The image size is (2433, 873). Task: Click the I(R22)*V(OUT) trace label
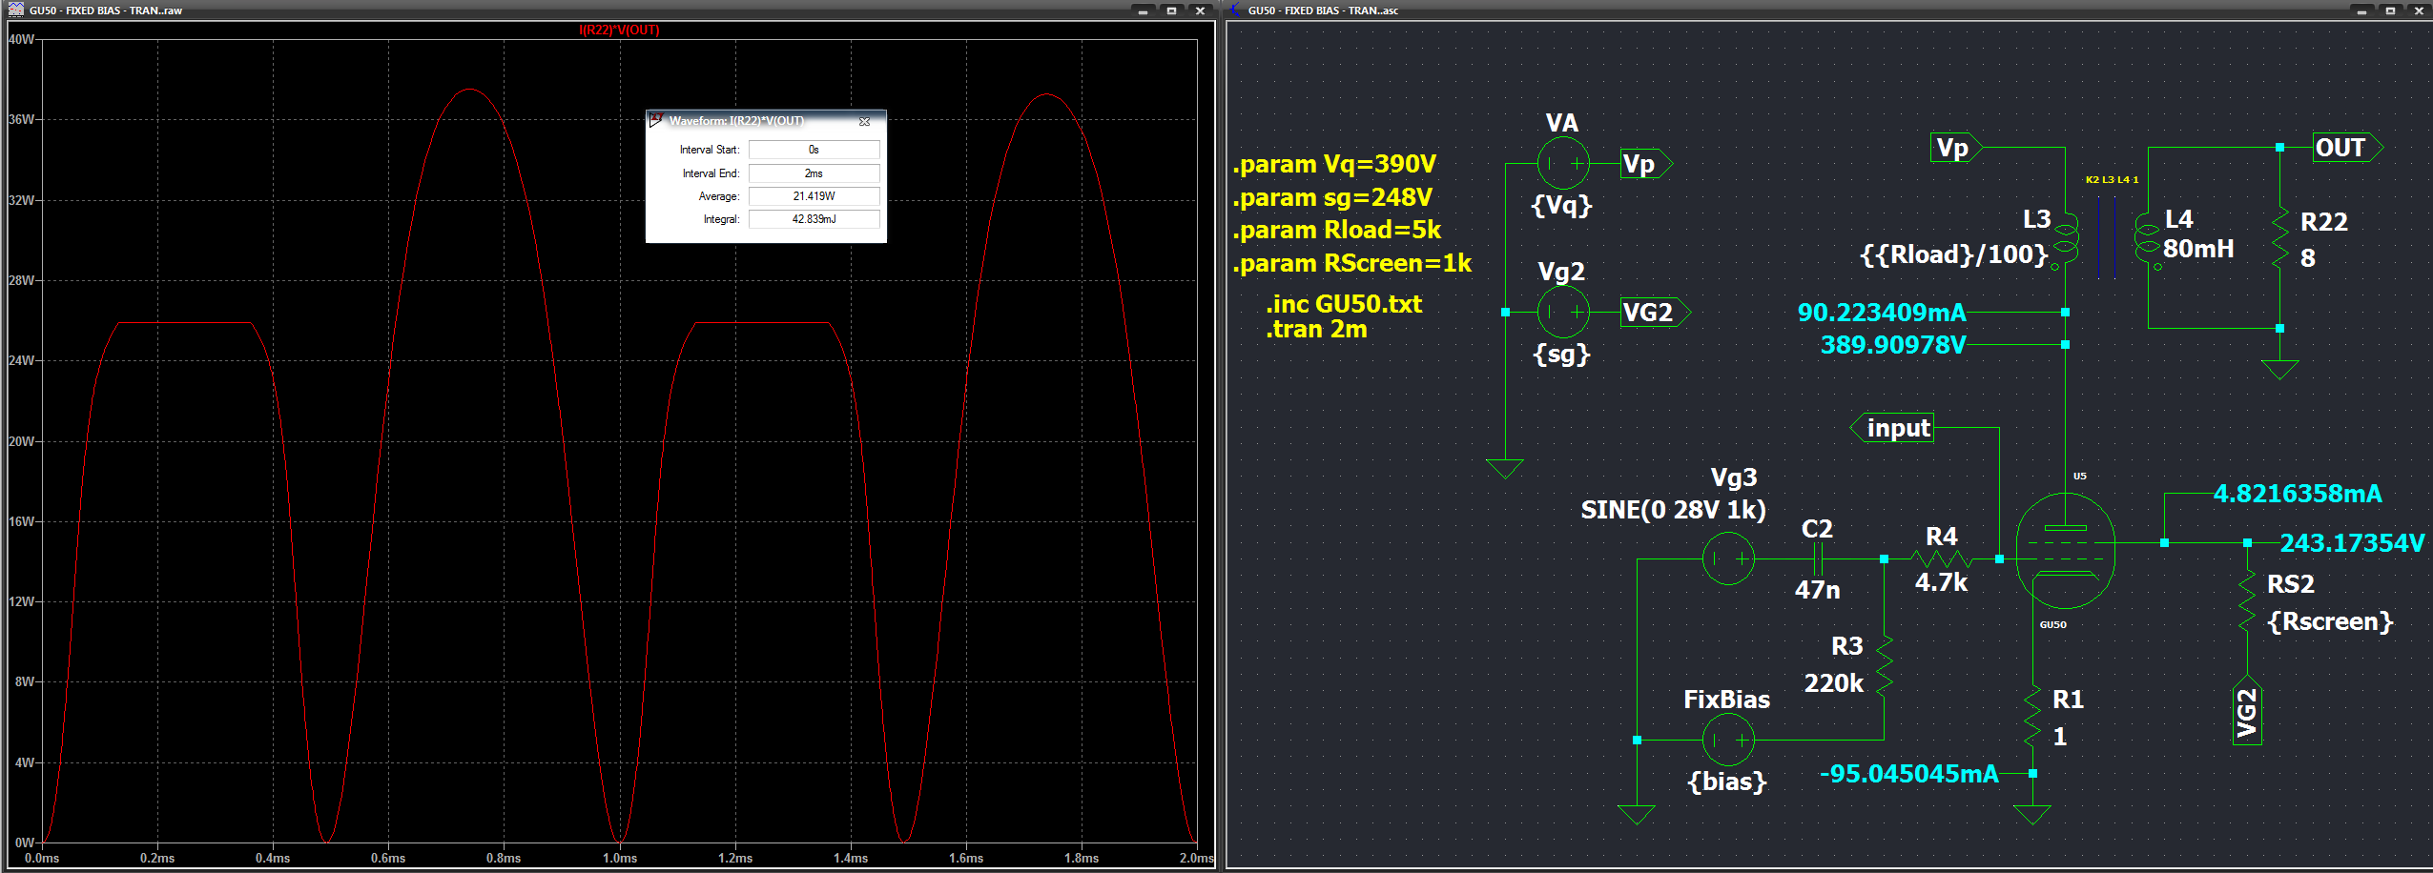pyautogui.click(x=619, y=30)
